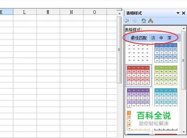Click the split box above spreadsheet scrollbar

(x=119, y=10)
